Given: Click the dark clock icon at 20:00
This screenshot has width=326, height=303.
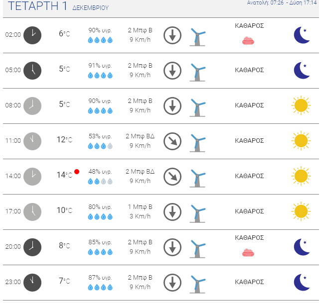Looking at the screenshot, I should [32, 247].
